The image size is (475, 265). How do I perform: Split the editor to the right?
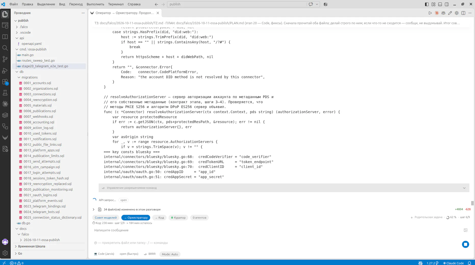463,13
